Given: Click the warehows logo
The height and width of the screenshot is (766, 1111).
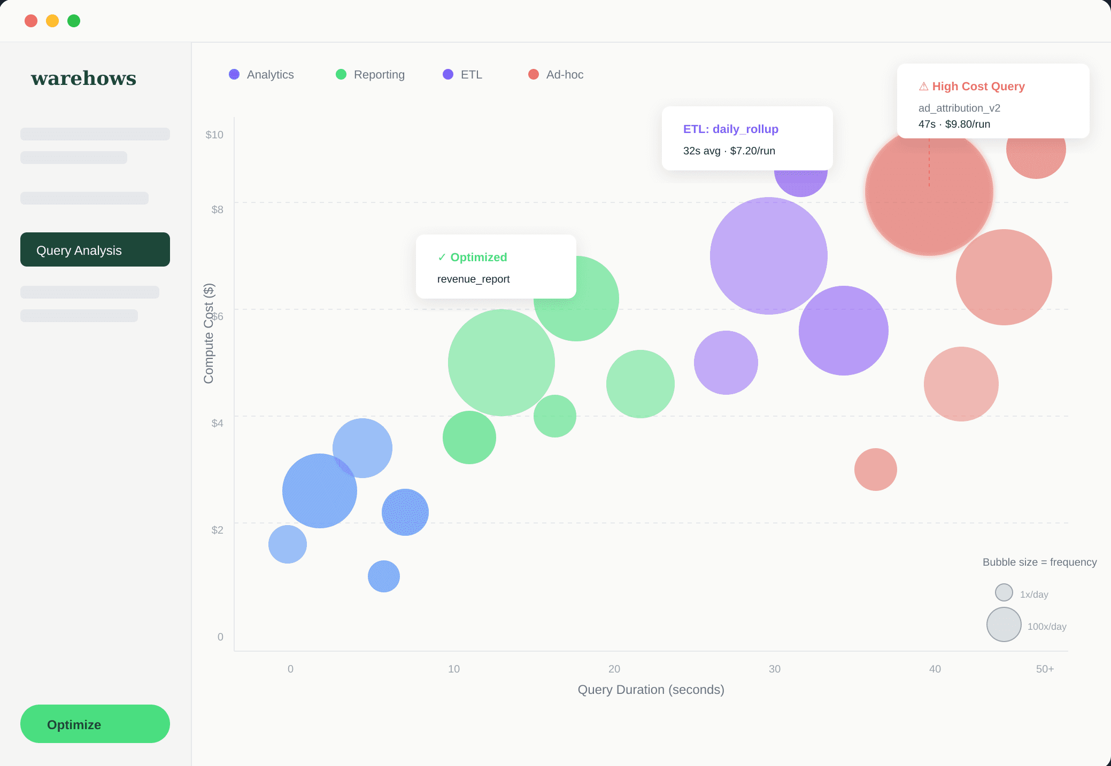Looking at the screenshot, I should click(x=83, y=78).
